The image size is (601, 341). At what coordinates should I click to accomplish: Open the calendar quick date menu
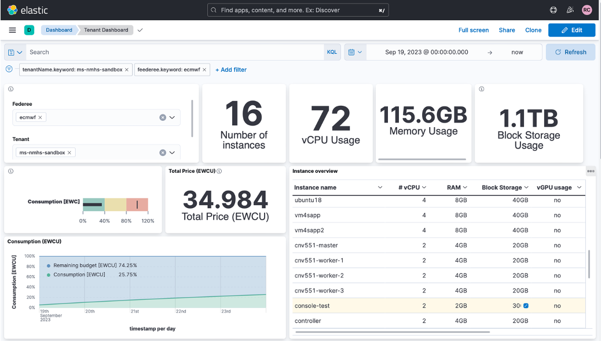pyautogui.click(x=355, y=52)
